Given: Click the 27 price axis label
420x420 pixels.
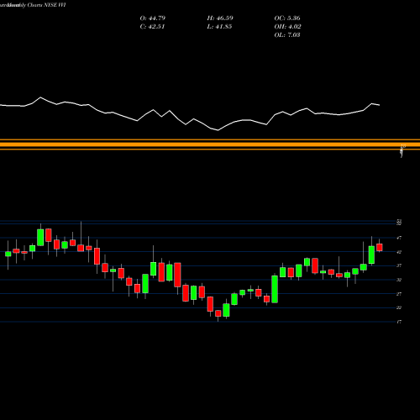Looking at the screenshot, I should (x=399, y=294).
